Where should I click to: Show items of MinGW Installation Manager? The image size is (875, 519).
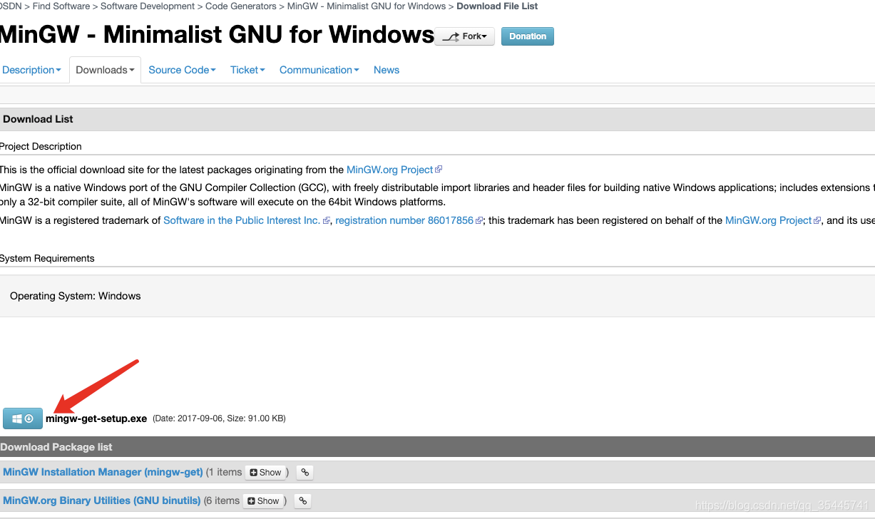point(265,472)
